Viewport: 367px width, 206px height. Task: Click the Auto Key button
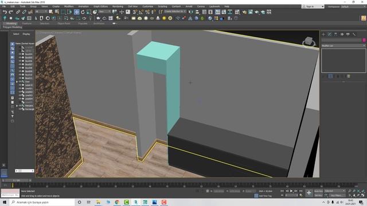tap(318, 191)
